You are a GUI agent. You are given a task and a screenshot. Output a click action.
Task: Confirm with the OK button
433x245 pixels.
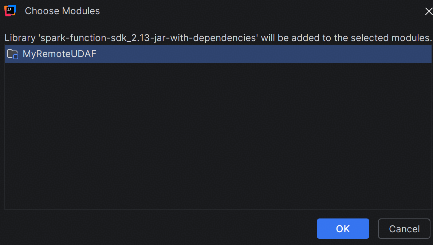(343, 229)
